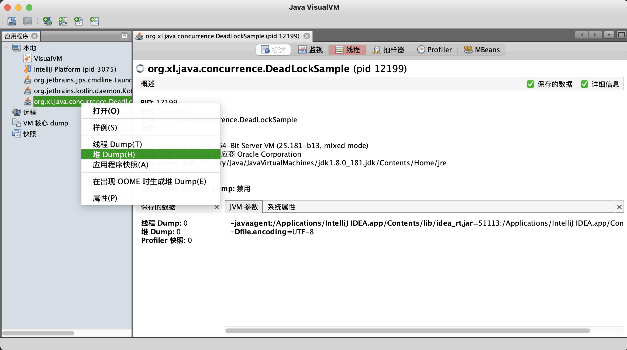Switch to the 监视 monitor tab
The width and height of the screenshot is (627, 350).
(x=310, y=50)
